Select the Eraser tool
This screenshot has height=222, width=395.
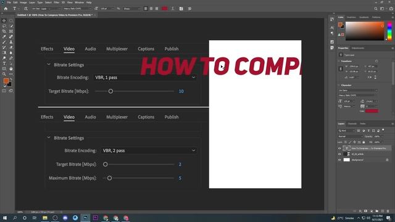pyautogui.click(x=11, y=47)
